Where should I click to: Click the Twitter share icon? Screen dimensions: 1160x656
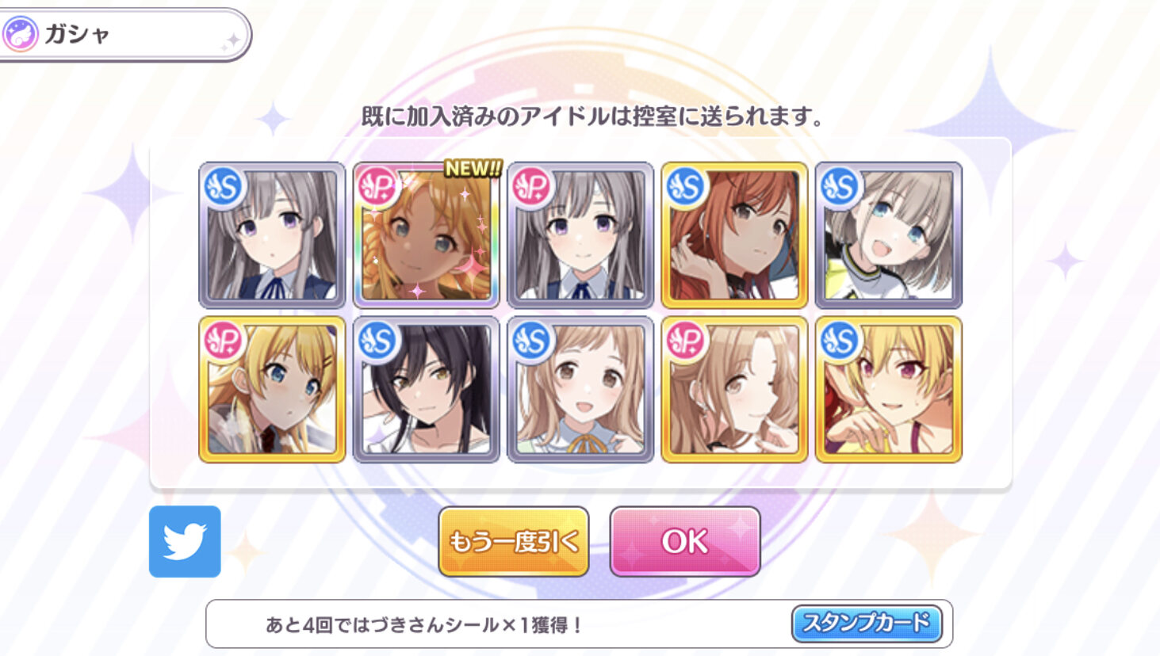click(185, 542)
